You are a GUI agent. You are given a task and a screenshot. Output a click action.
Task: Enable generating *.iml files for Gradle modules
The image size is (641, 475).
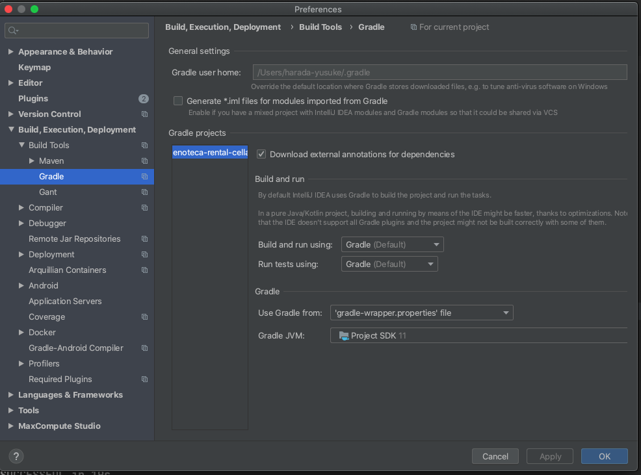178,101
